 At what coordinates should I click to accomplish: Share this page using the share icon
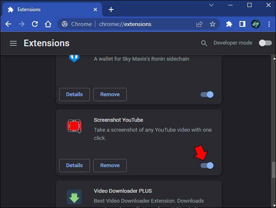tap(199, 24)
